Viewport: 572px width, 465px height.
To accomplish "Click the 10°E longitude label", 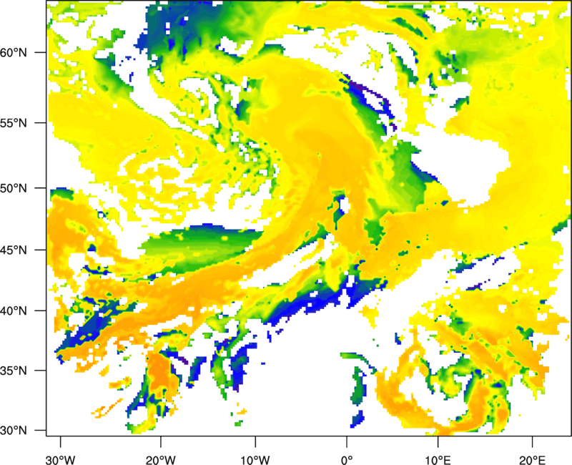I will tap(438, 460).
